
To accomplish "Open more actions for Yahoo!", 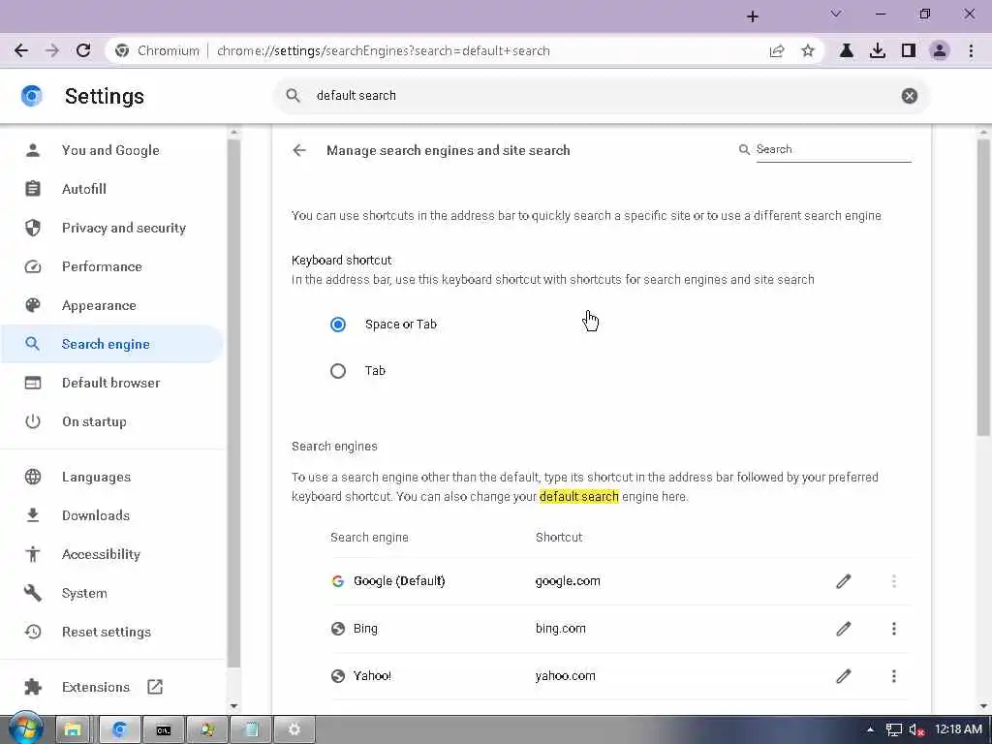I will [x=893, y=675].
